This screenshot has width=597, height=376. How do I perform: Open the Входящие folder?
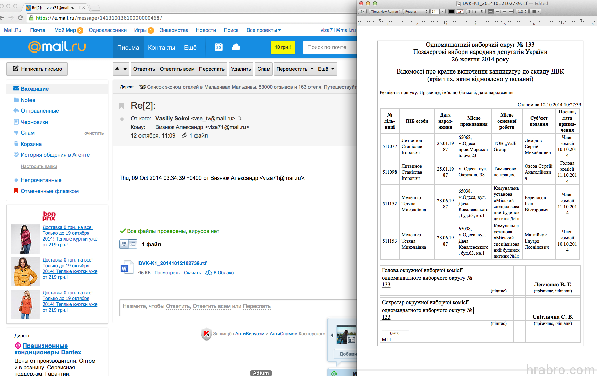pos(35,89)
